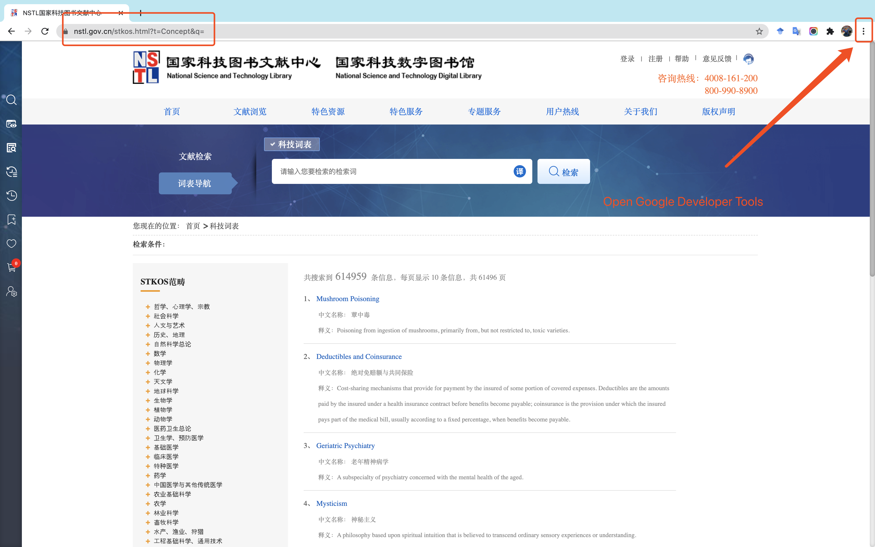875x547 pixels.
Task: Open the Chrome three-dot menu
Action: point(863,32)
